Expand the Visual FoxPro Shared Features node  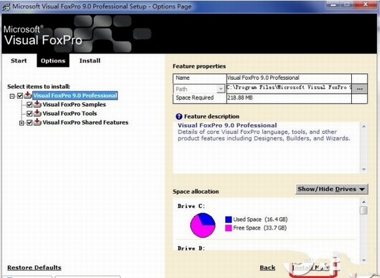coord(22,123)
